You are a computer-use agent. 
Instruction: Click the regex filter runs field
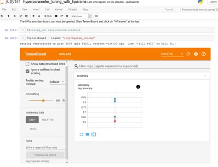click(45, 147)
